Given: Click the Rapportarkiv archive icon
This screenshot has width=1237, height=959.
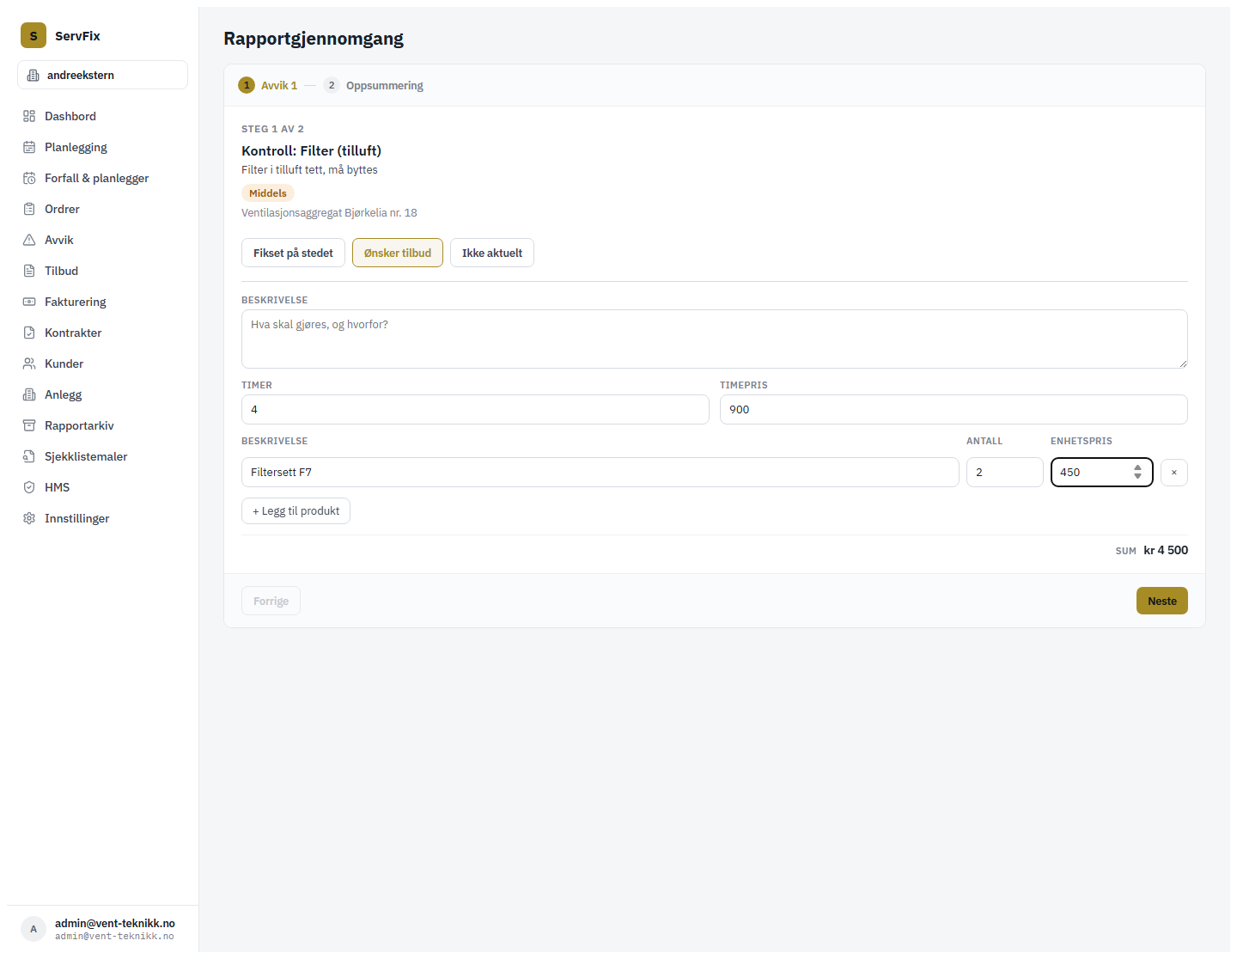Looking at the screenshot, I should point(29,425).
